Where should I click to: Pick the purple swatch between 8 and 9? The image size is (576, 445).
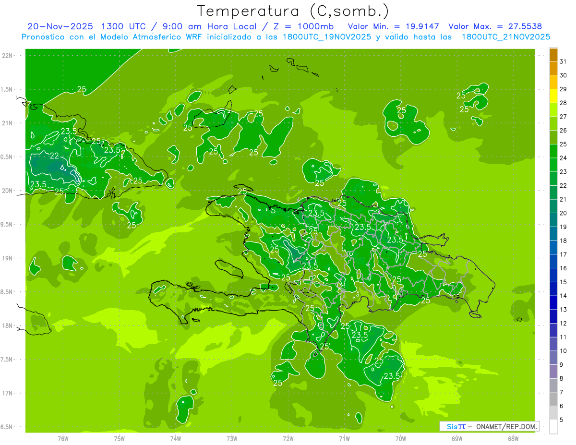553,372
